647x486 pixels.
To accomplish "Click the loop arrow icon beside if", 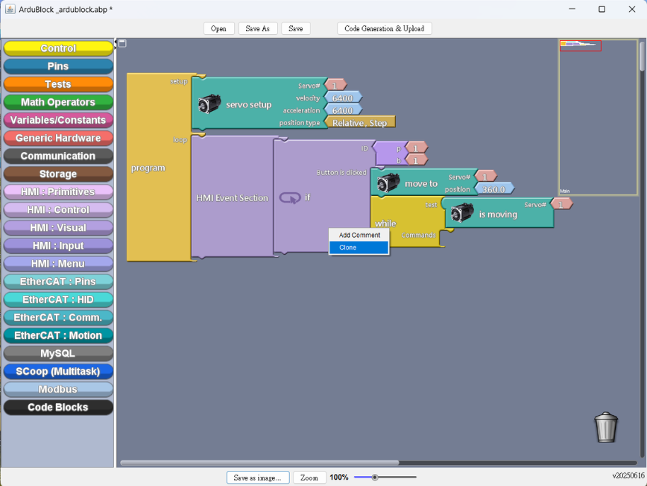I will [290, 198].
